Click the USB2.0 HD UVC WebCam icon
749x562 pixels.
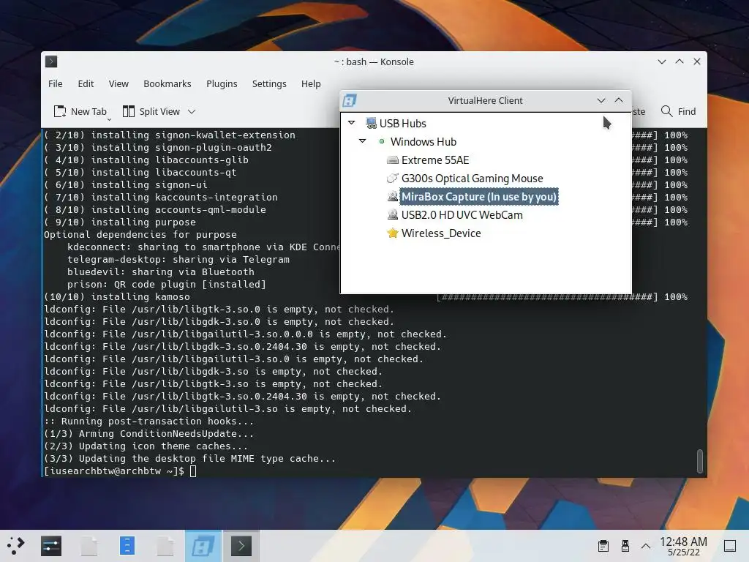coord(393,215)
